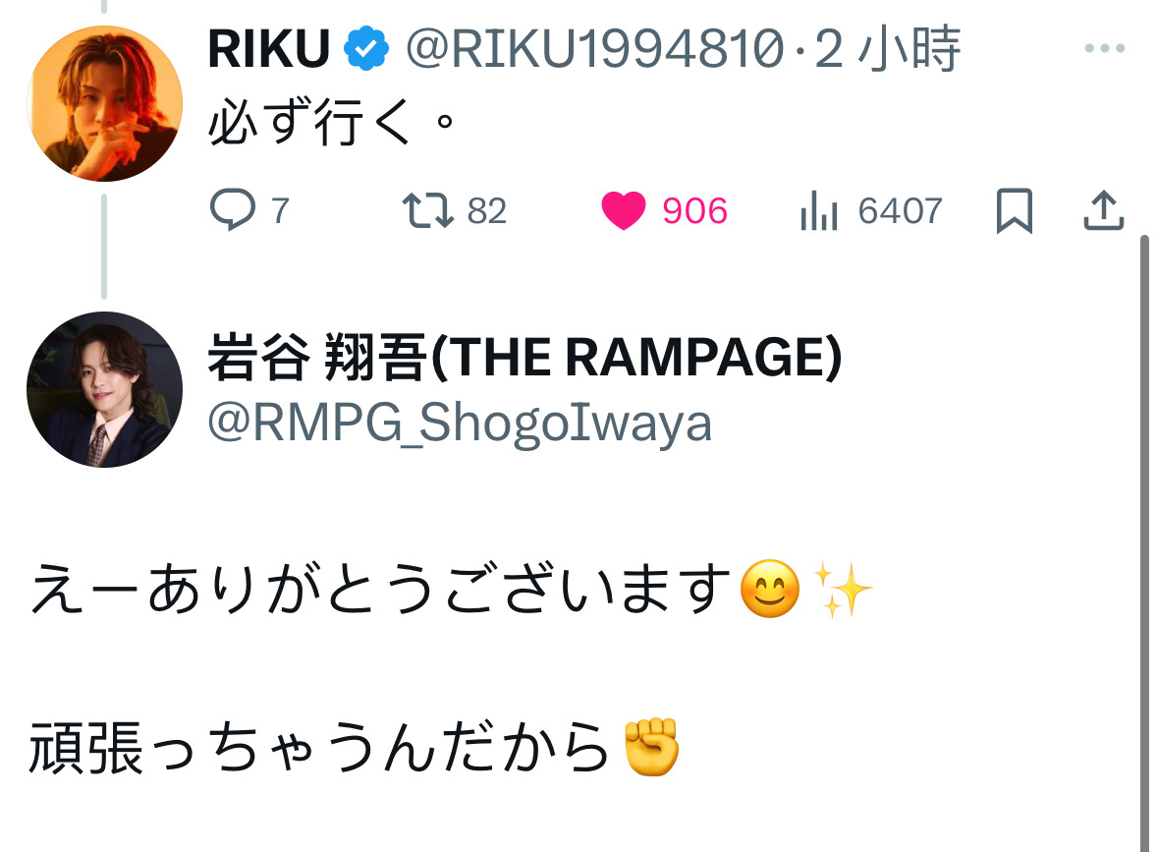Screen dimensions: 1158x852
Task: Bookmark RIKU's tweet
Action: [x=1014, y=210]
